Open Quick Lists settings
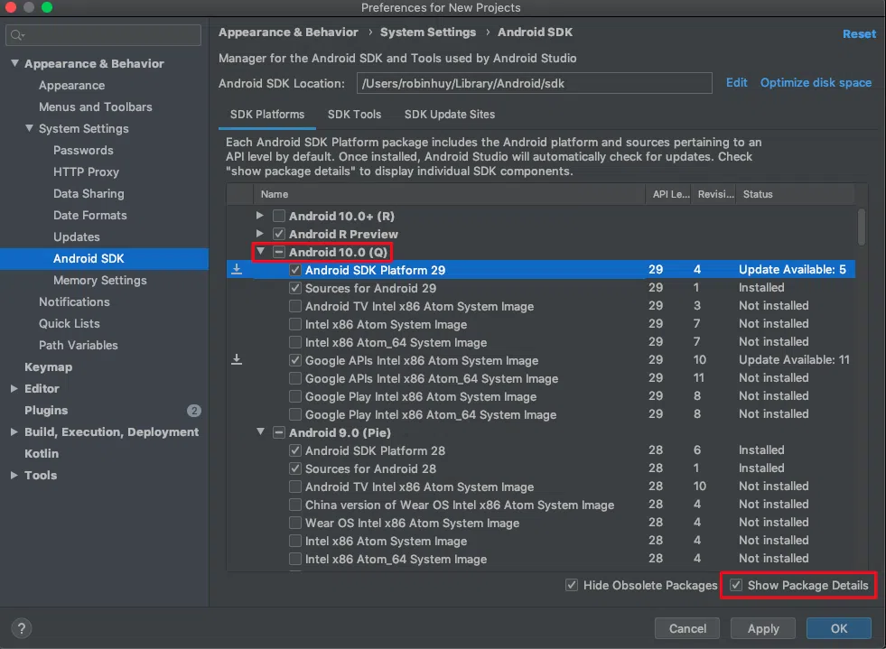This screenshot has width=886, height=649. coord(69,324)
